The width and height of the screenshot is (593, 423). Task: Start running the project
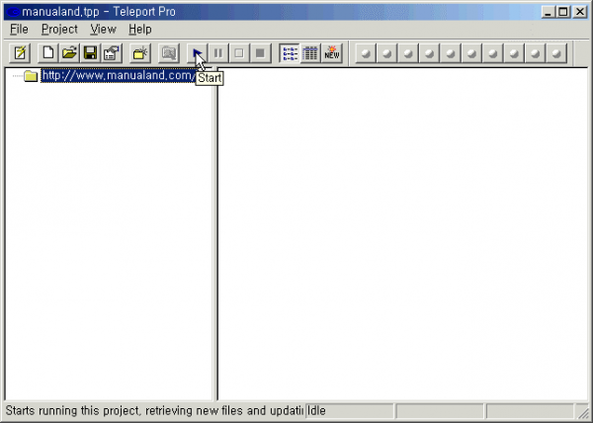point(197,53)
